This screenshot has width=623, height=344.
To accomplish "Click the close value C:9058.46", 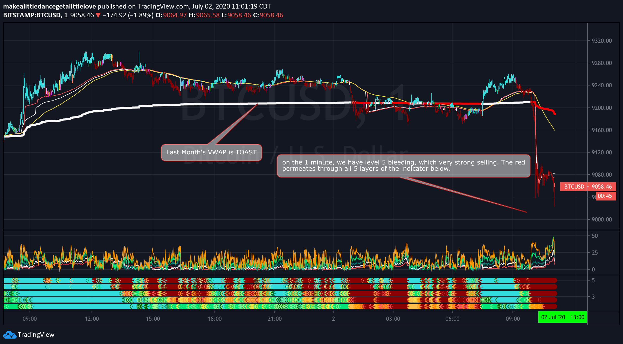I will 268,15.
